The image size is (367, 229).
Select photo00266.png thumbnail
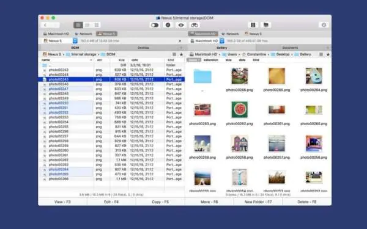pos(239,76)
